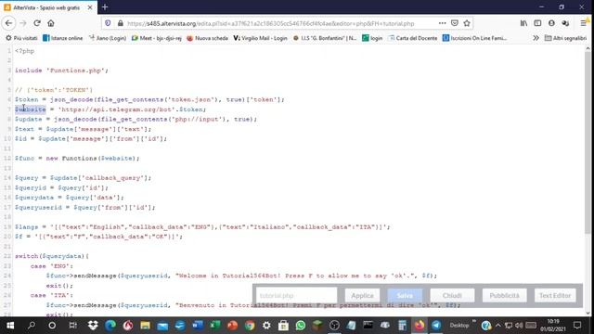This screenshot has height=334, width=594.
Task: Save page to Pocket
Action: point(455,23)
